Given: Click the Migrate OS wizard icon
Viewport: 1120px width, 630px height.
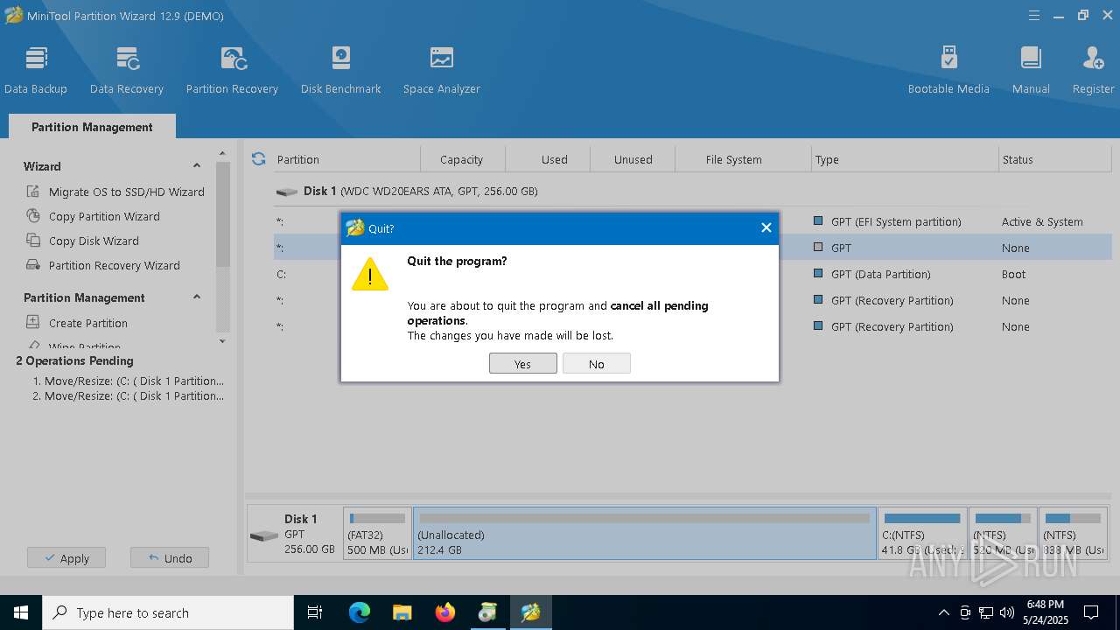Looking at the screenshot, I should pyautogui.click(x=33, y=192).
